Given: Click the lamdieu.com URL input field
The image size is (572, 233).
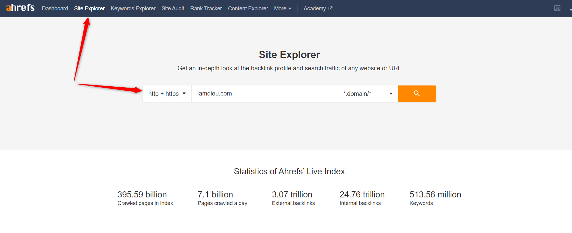Looking at the screenshot, I should (264, 94).
